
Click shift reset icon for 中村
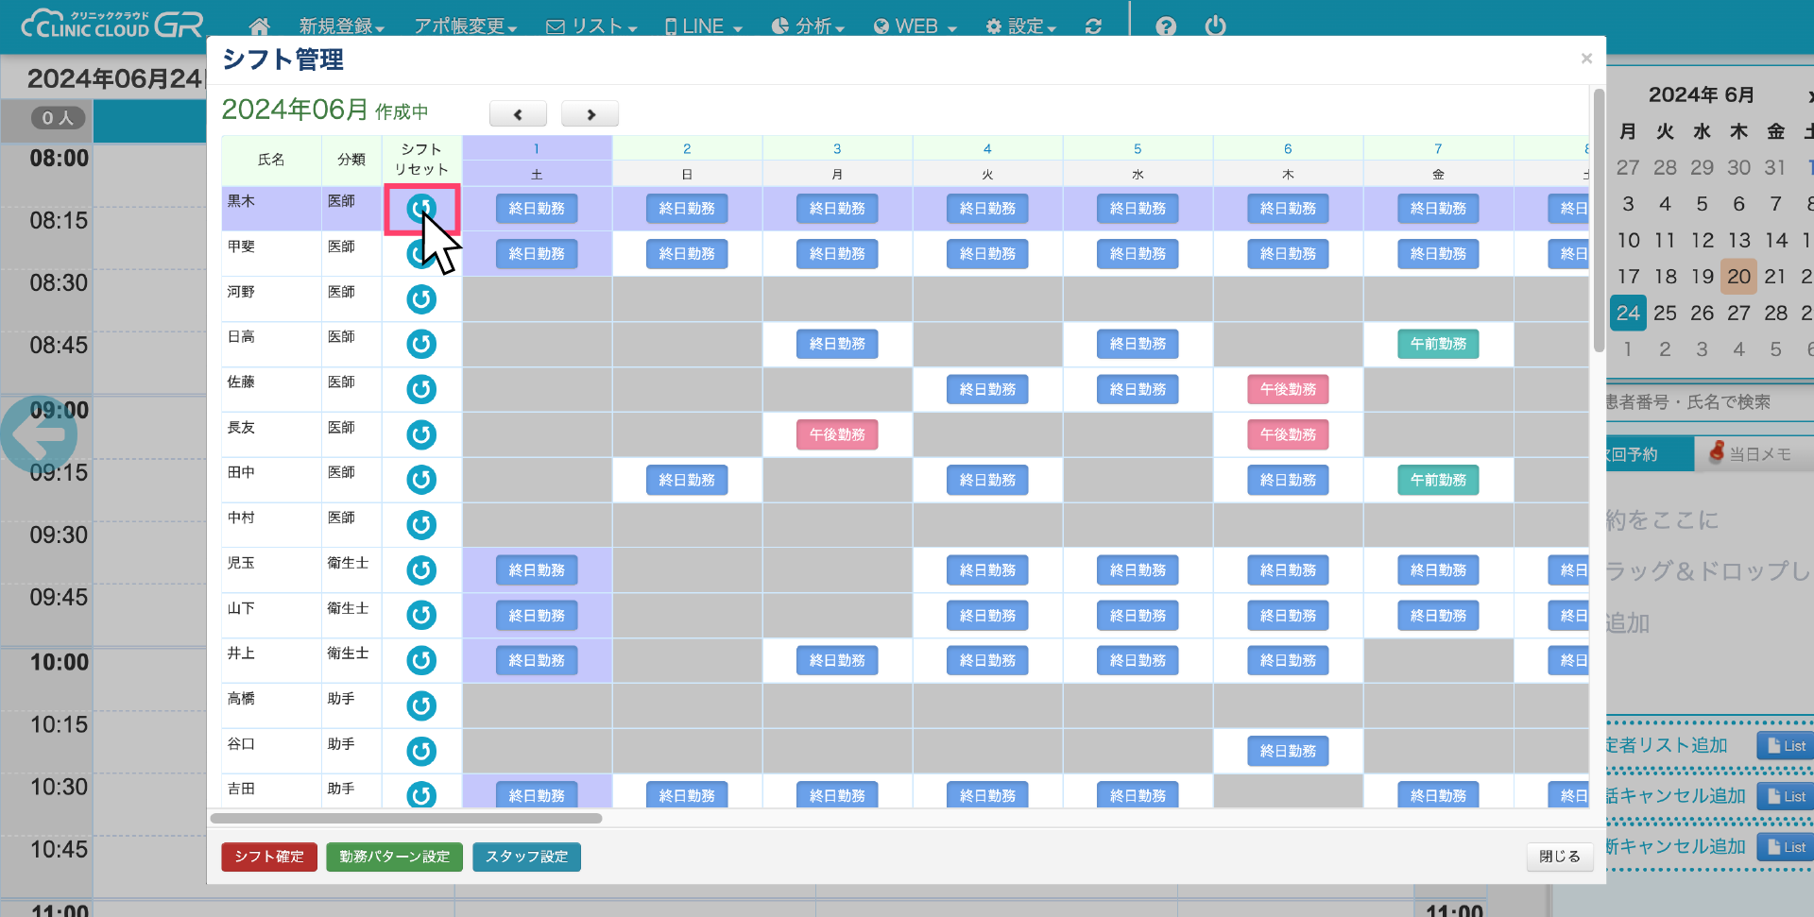pos(421,525)
